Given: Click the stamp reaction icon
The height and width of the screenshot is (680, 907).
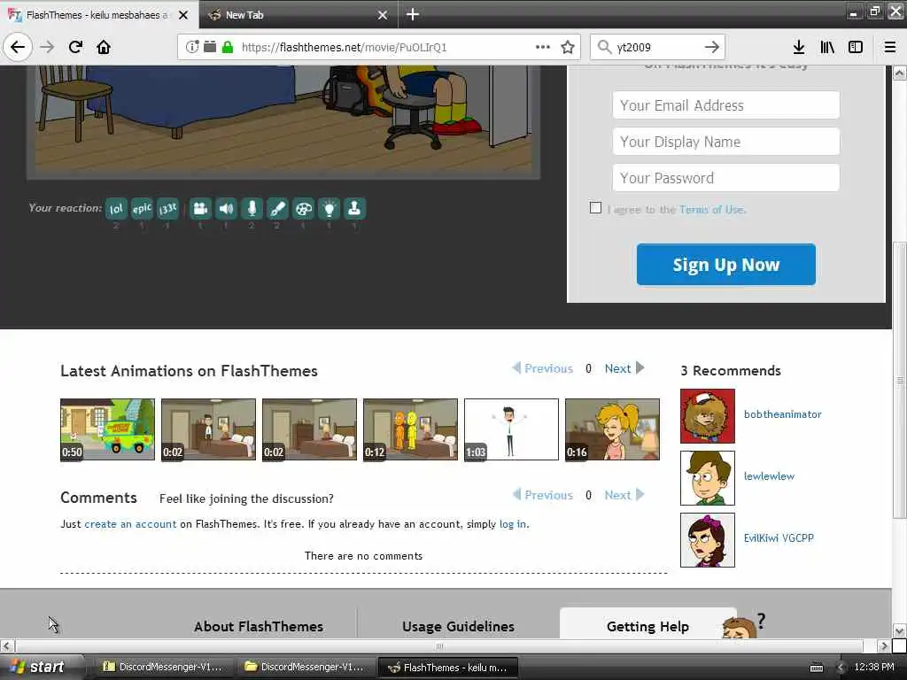Looking at the screenshot, I should (x=354, y=209).
